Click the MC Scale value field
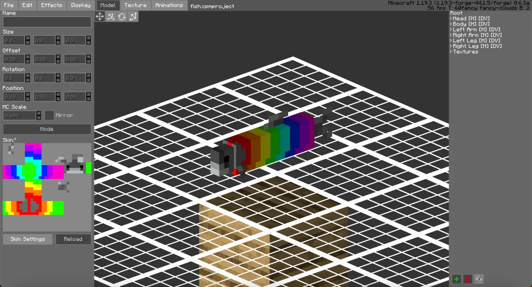 tap(20, 115)
